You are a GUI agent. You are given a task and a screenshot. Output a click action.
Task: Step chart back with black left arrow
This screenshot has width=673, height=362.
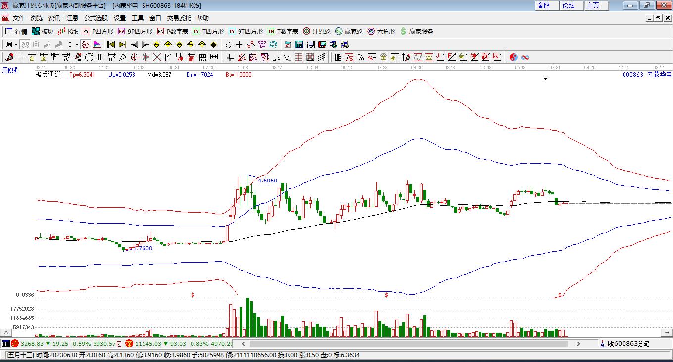pyautogui.click(x=134, y=45)
